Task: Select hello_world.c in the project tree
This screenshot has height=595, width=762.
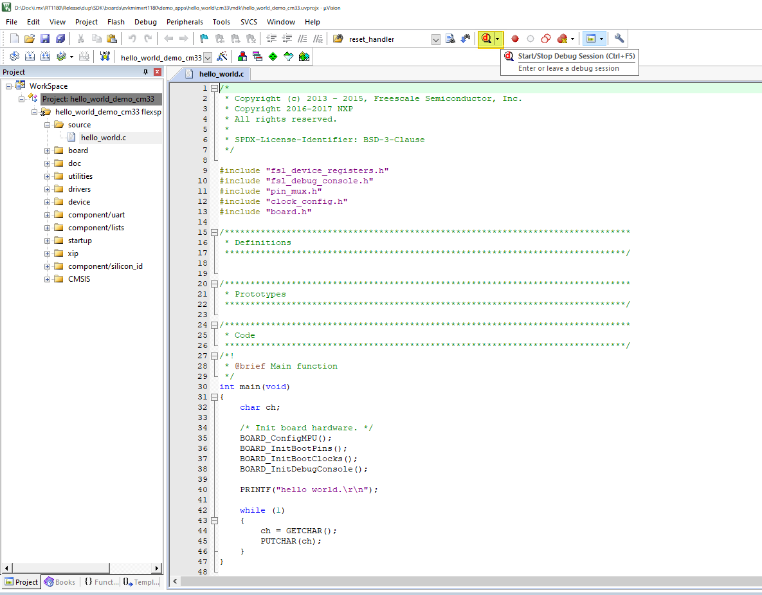Action: 103,138
